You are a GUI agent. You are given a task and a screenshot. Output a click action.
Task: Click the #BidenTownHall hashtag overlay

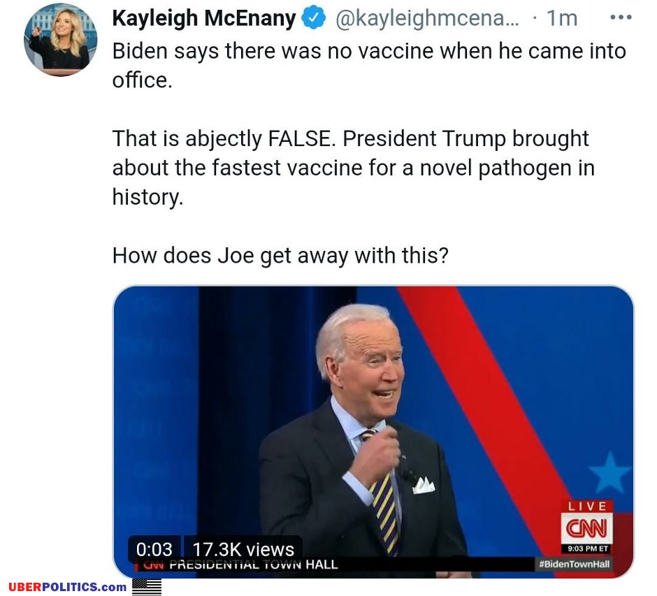tap(574, 564)
